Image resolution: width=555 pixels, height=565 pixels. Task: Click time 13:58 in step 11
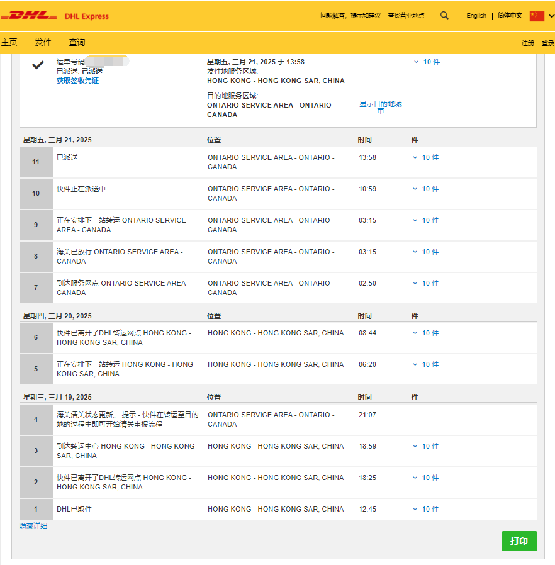367,157
